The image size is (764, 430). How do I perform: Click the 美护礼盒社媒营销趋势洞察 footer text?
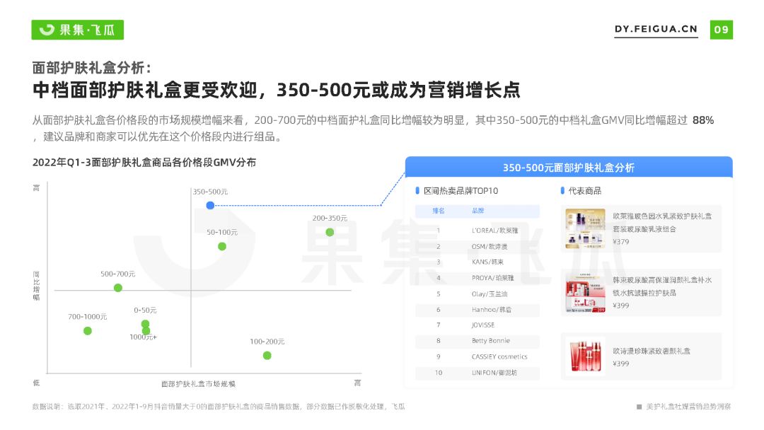[x=688, y=407]
